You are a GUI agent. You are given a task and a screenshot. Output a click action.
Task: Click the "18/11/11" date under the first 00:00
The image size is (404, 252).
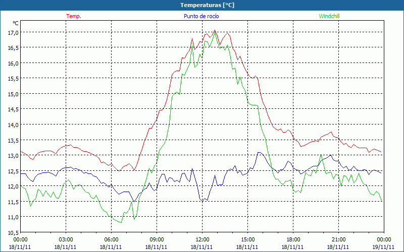[20, 247]
